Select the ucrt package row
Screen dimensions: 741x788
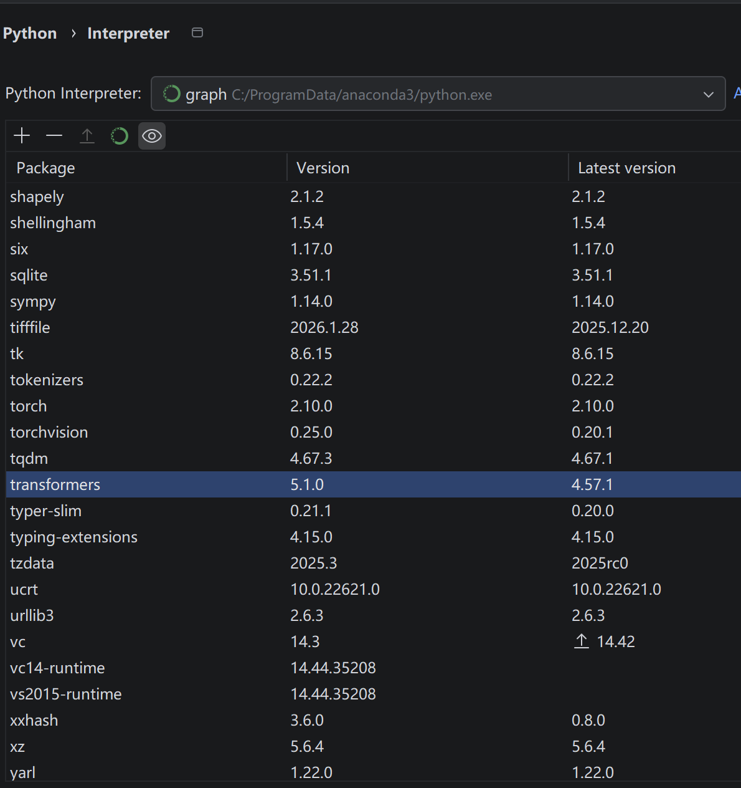pyautogui.click(x=373, y=589)
